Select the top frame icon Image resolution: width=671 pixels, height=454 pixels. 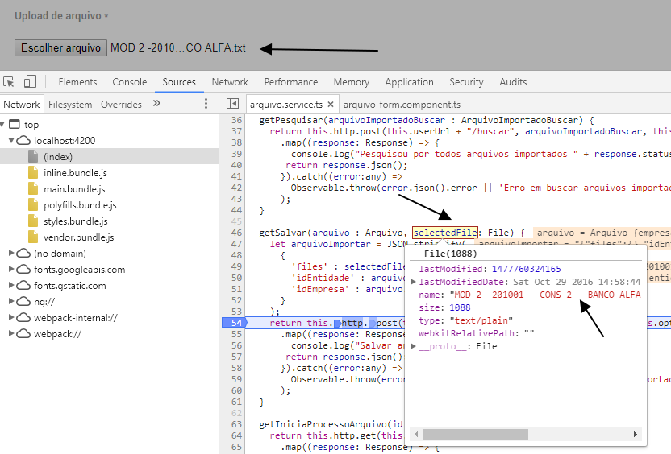pos(15,124)
